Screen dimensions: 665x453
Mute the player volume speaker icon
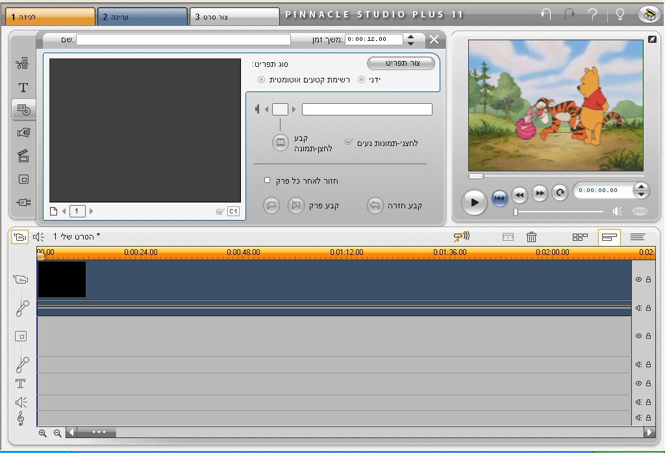(x=618, y=211)
